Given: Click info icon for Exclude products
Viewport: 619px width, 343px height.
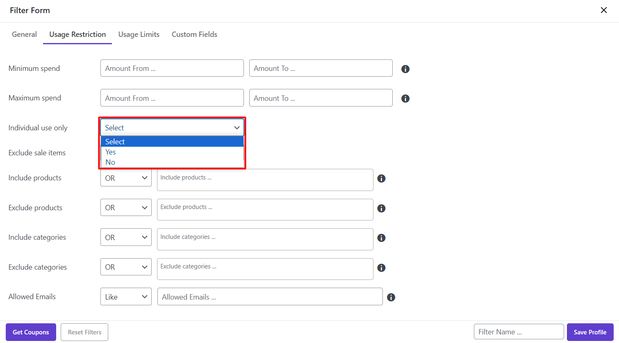Looking at the screenshot, I should 381,208.
